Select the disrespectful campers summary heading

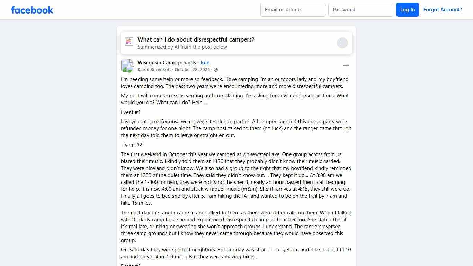tap(196, 39)
